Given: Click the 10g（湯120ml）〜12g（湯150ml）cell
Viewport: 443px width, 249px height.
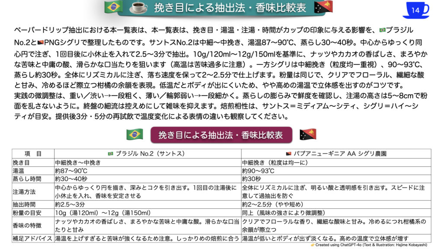Looking at the screenshot, I should (148, 213).
